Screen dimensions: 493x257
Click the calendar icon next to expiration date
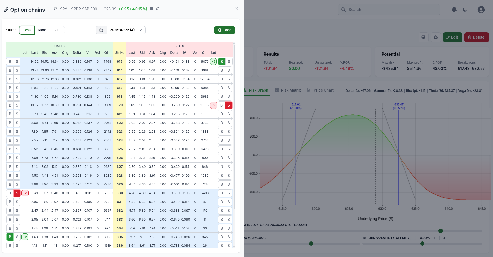tap(101, 30)
